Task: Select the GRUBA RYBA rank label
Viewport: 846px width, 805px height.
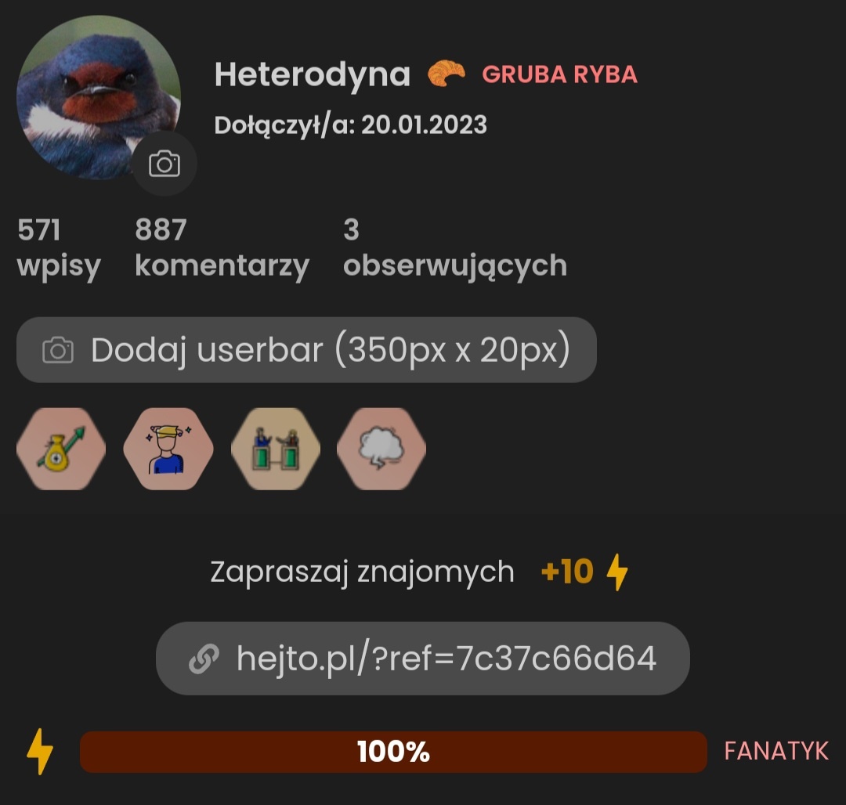Action: (559, 74)
